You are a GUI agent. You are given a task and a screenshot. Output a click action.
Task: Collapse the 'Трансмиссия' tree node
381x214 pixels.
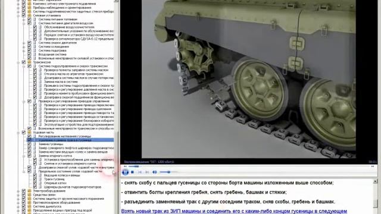click(x=18, y=62)
